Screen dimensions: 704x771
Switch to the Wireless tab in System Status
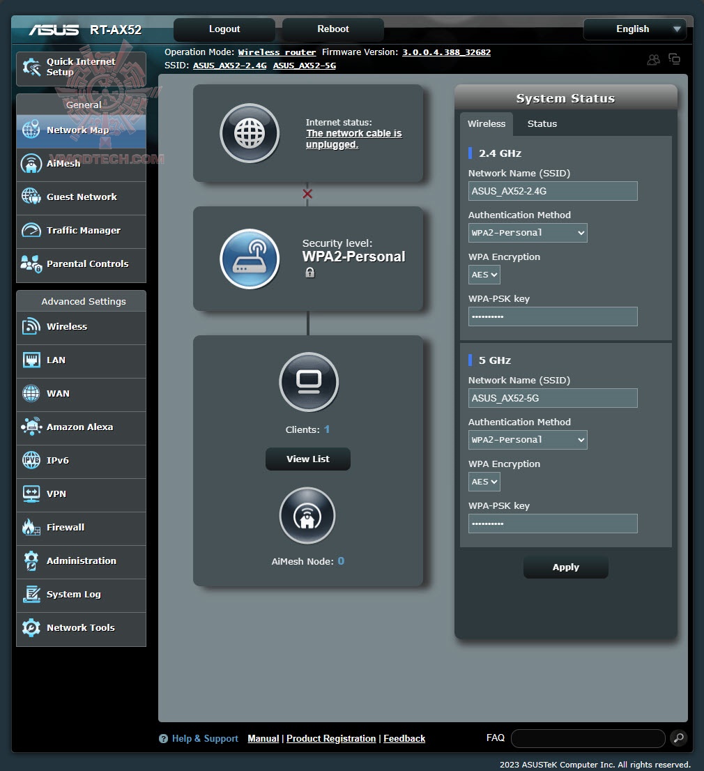(x=487, y=124)
